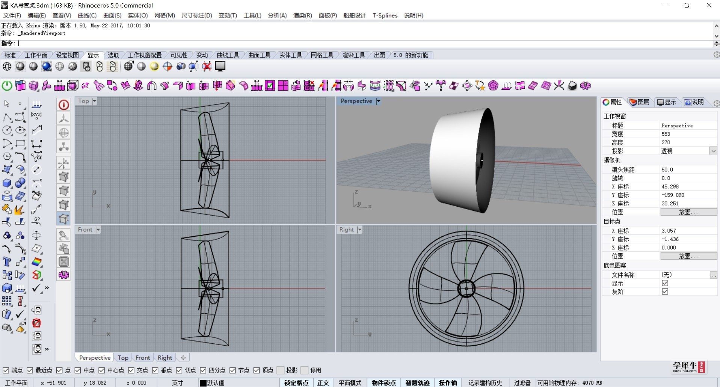This screenshot has height=387, width=720.
Task: Toggle 正交 mode in status bar
Action: point(323,383)
